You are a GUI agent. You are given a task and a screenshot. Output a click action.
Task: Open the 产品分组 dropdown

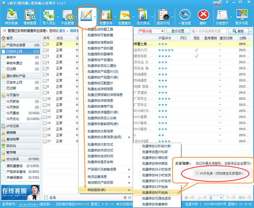coord(151,31)
